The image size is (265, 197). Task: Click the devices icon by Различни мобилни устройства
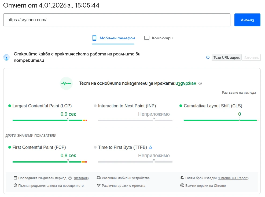pos(99,178)
